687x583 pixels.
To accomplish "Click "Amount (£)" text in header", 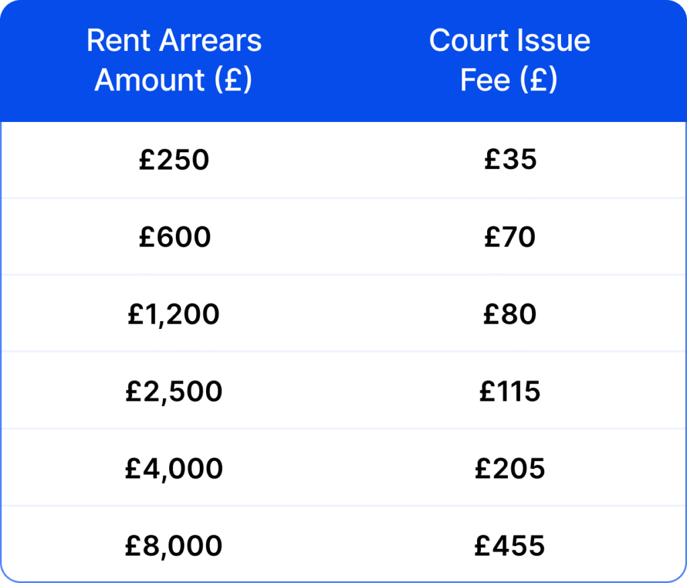I will pos(174,80).
